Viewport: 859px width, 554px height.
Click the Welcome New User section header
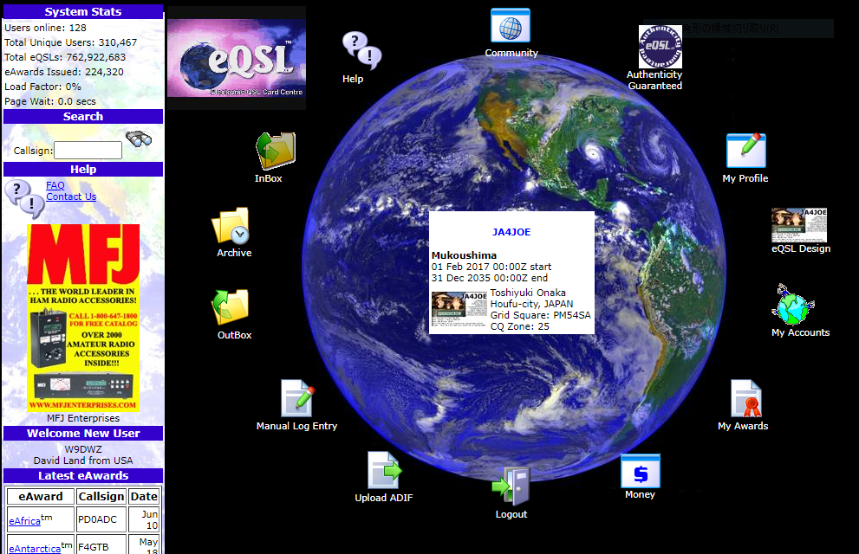pyautogui.click(x=83, y=433)
